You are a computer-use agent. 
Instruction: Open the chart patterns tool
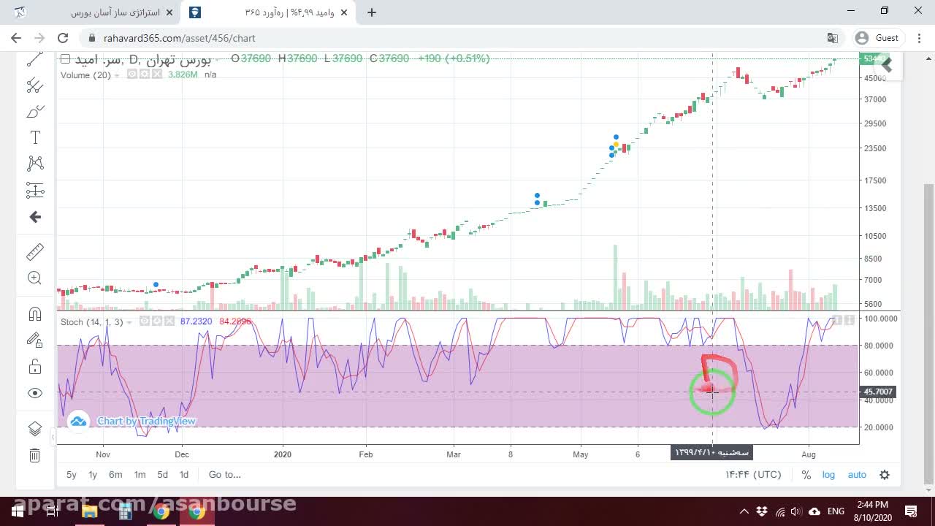tap(34, 164)
